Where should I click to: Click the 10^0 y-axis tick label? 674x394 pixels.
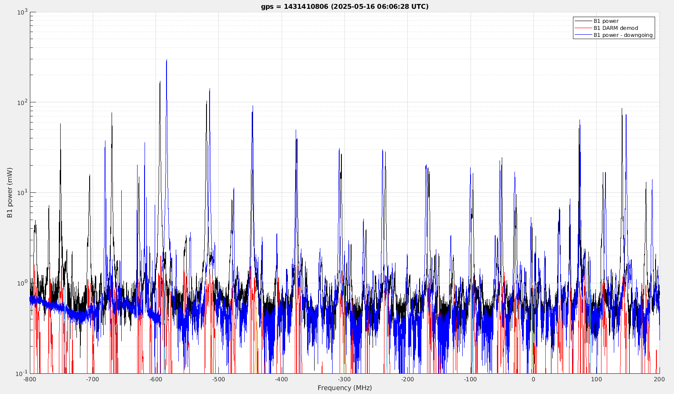click(x=22, y=282)
